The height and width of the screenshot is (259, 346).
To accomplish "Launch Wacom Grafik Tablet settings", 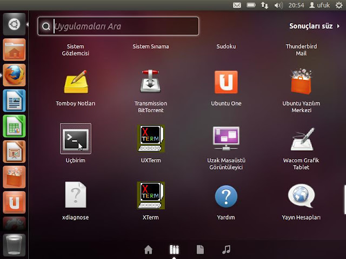I will tap(302, 139).
